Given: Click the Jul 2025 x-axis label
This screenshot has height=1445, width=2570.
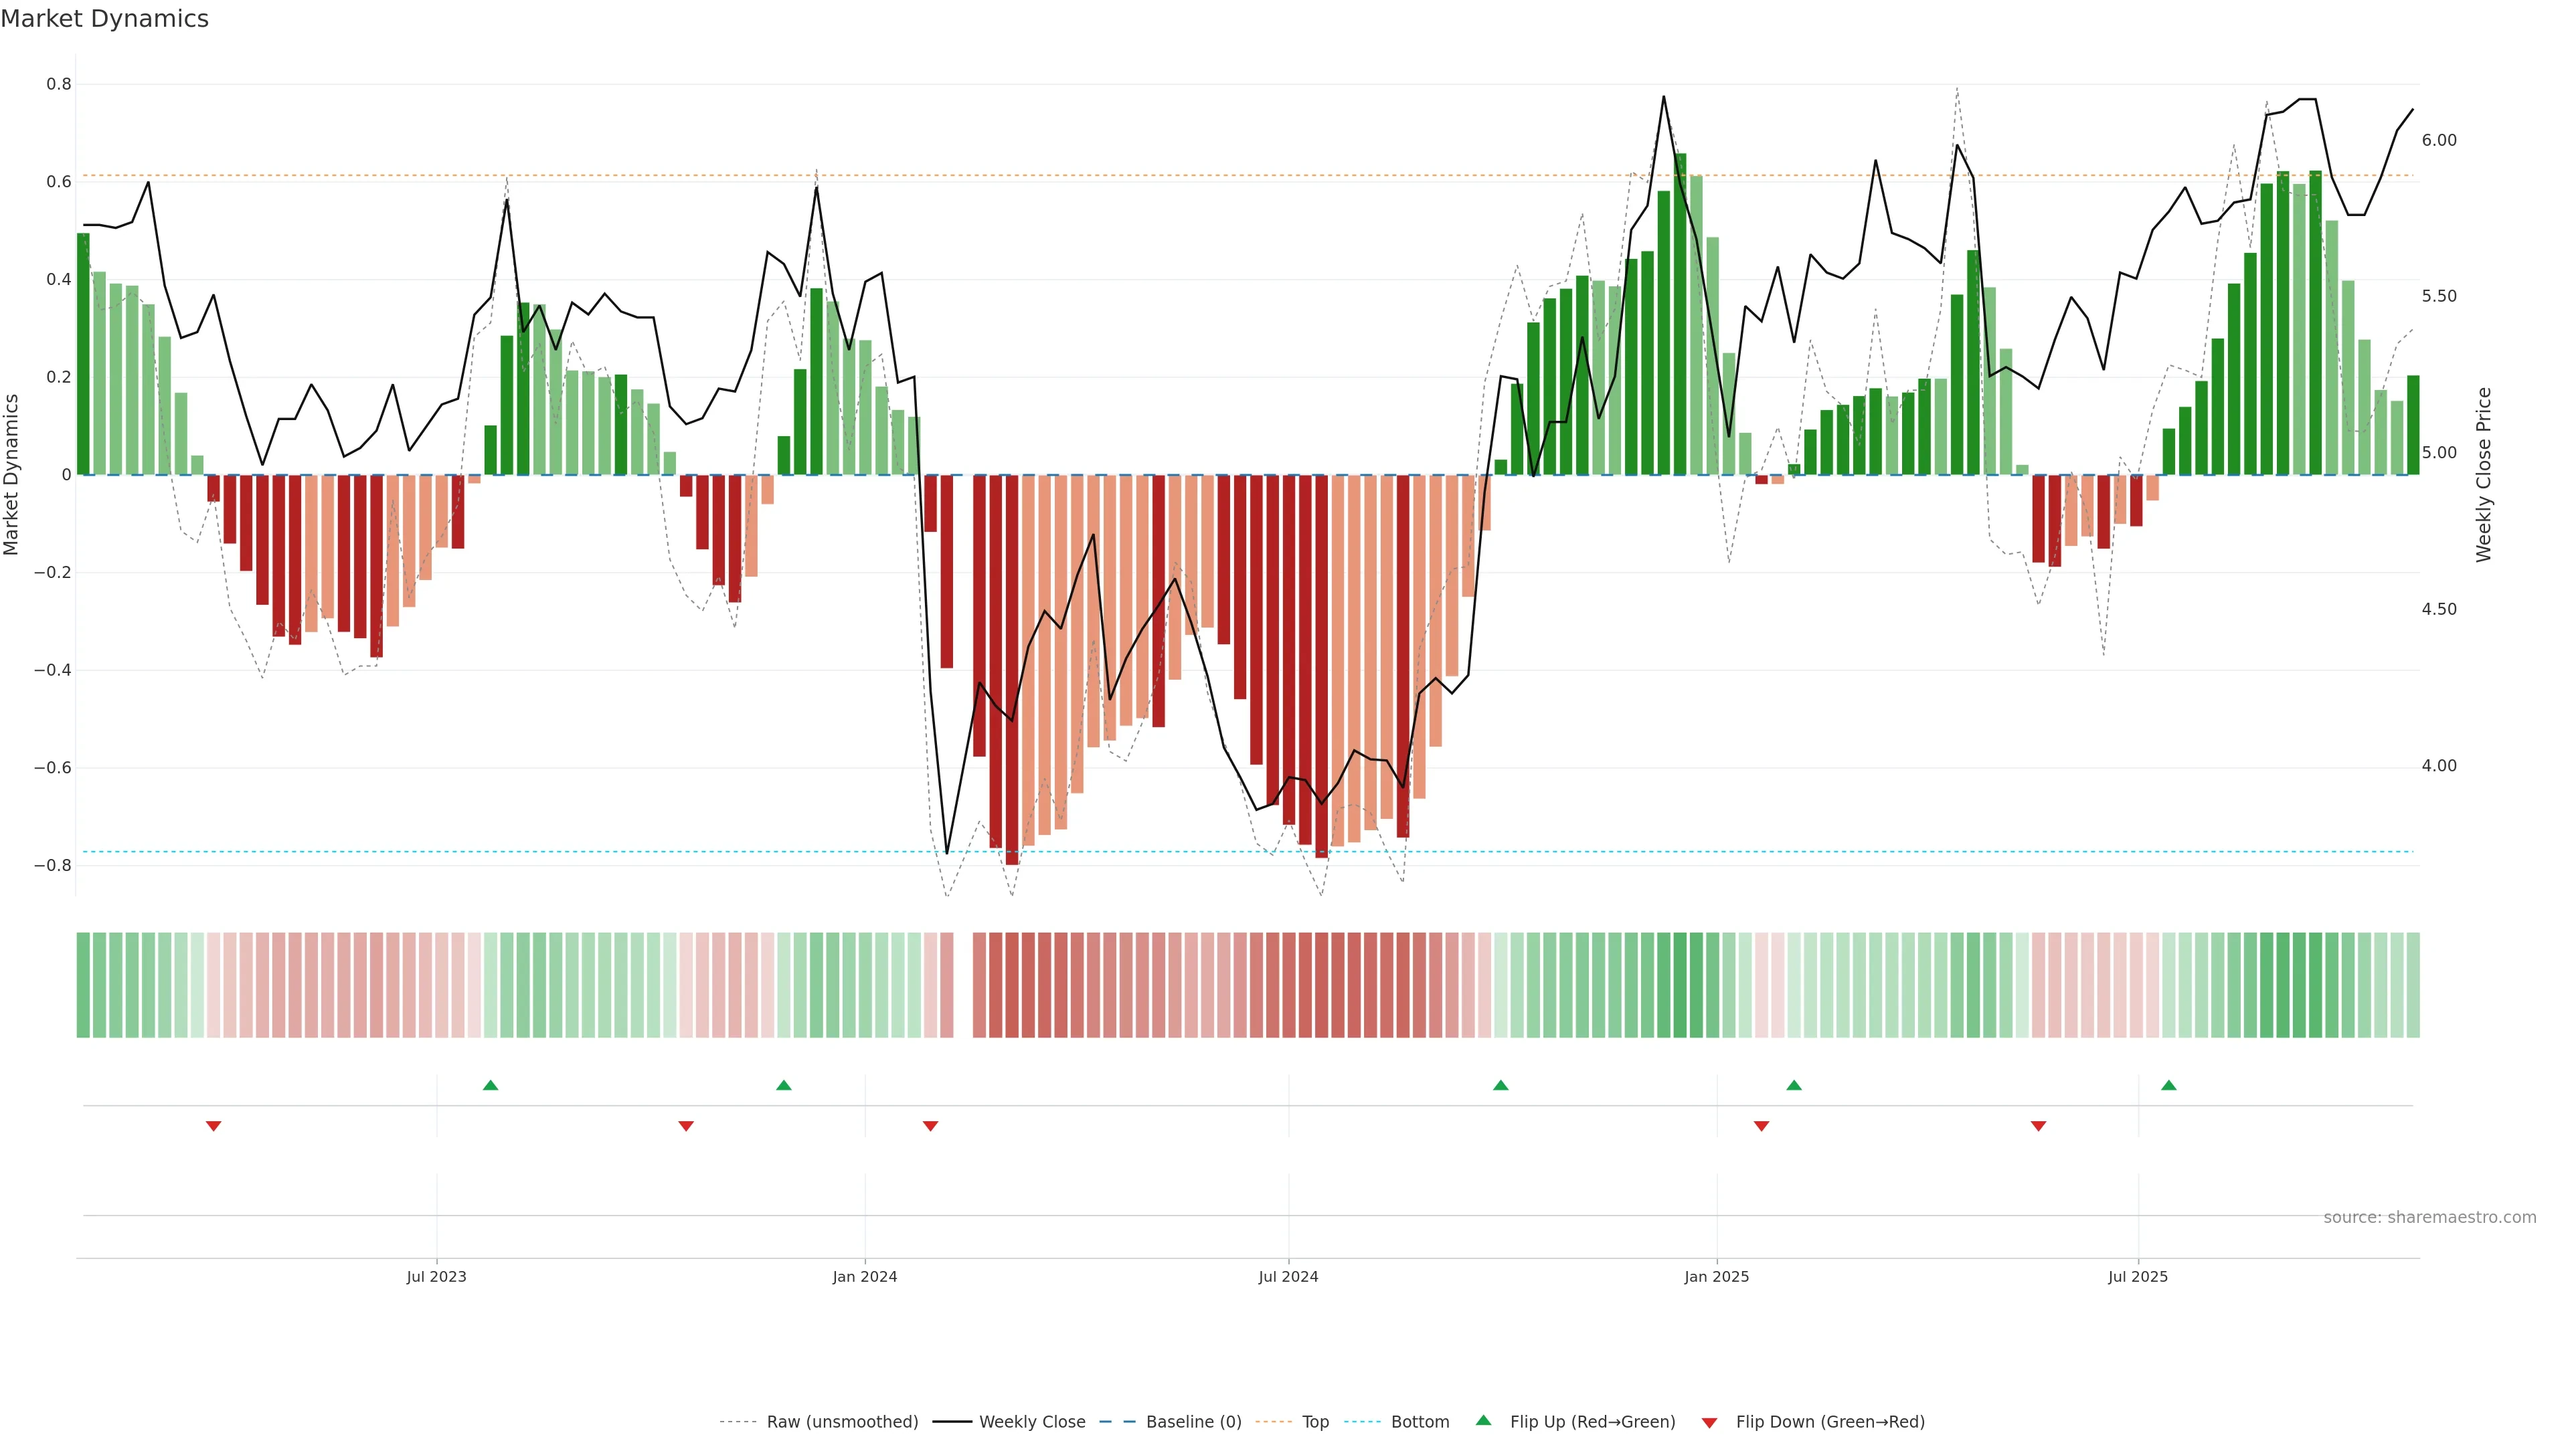Looking at the screenshot, I should 2138,1276.
